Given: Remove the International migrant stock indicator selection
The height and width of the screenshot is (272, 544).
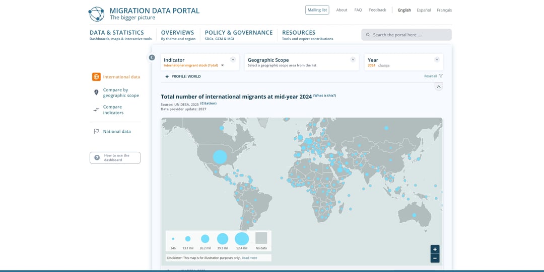Looking at the screenshot, I should tap(222, 65).
